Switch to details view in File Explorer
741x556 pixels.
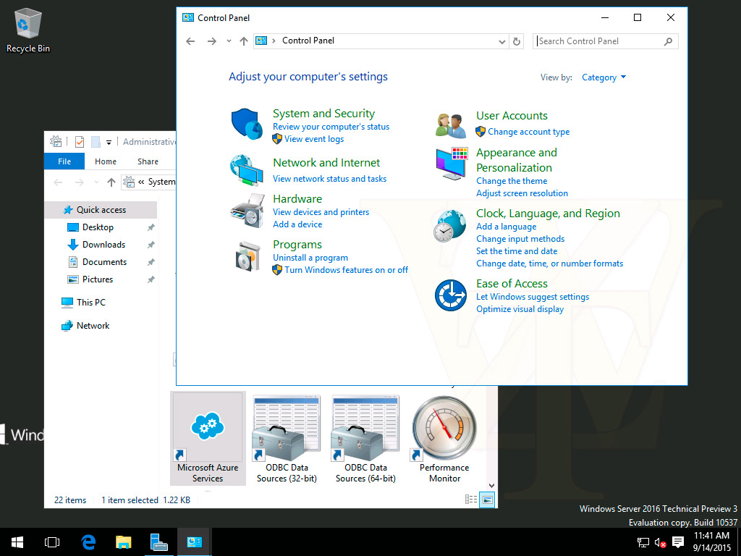pyautogui.click(x=471, y=500)
